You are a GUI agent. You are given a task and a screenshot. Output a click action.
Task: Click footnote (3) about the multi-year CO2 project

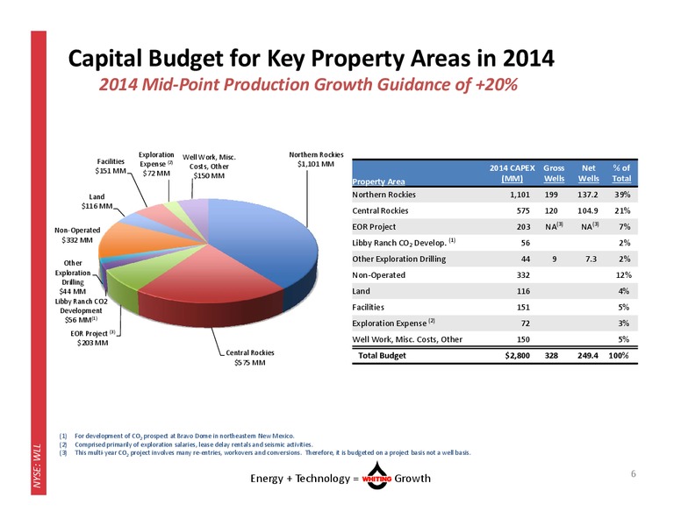[x=265, y=452]
